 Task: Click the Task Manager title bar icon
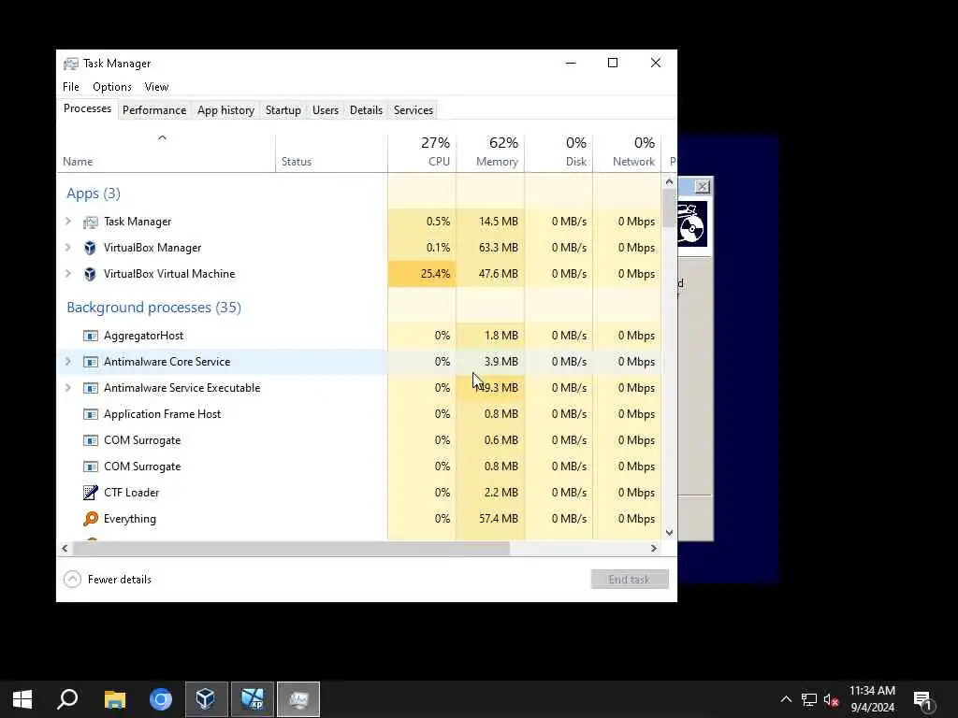71,64
